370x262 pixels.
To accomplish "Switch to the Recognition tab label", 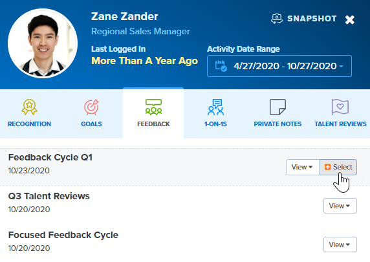I will 29,124.
